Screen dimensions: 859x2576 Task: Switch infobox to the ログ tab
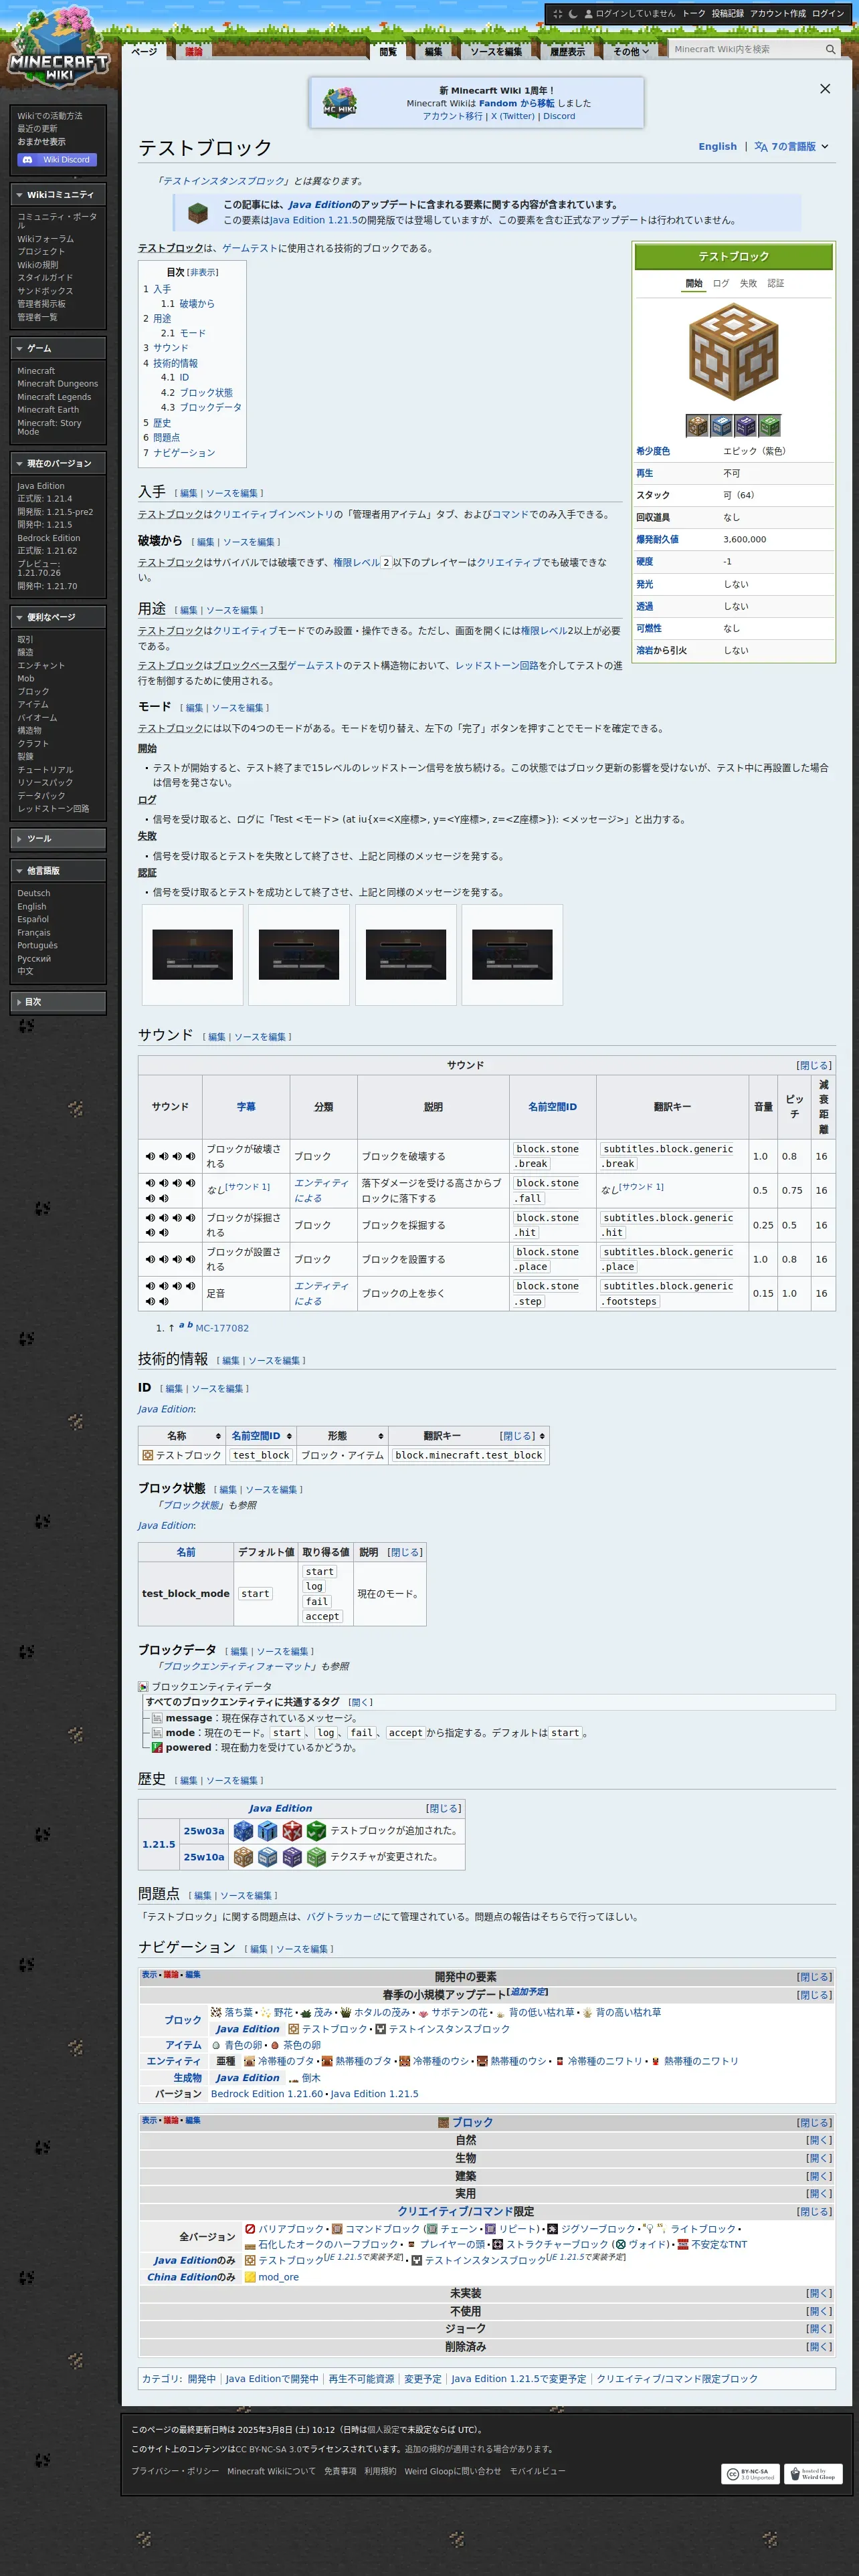[721, 283]
